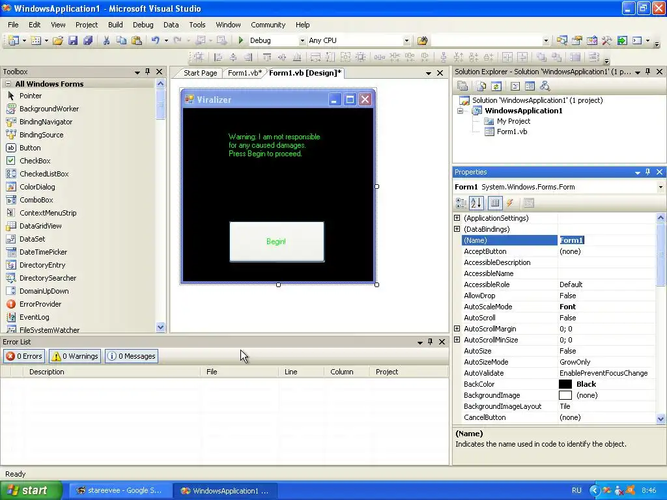Viewport: 667px width, 500px height.
Task: Click the white BackgroundImage swatch
Action: tap(565, 395)
